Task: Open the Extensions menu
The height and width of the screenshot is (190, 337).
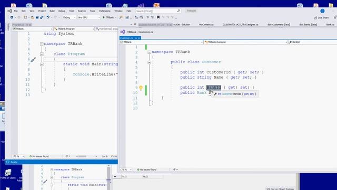Action: coord(105,11)
